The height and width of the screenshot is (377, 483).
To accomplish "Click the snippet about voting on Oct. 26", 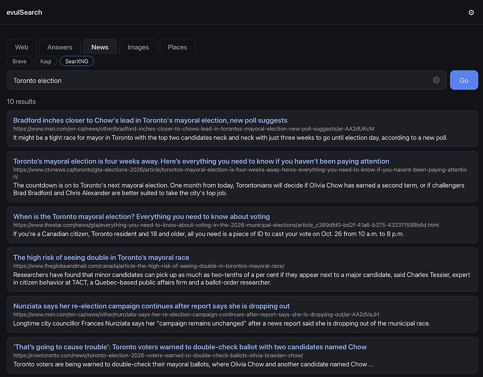I will pos(209,234).
